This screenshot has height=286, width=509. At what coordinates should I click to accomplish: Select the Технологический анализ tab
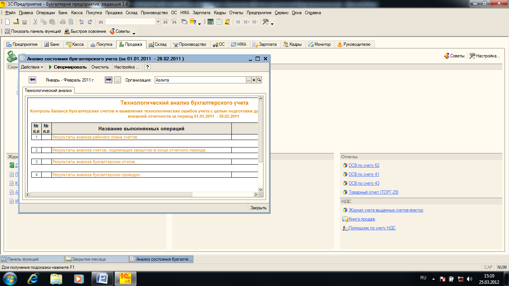[x=49, y=90]
